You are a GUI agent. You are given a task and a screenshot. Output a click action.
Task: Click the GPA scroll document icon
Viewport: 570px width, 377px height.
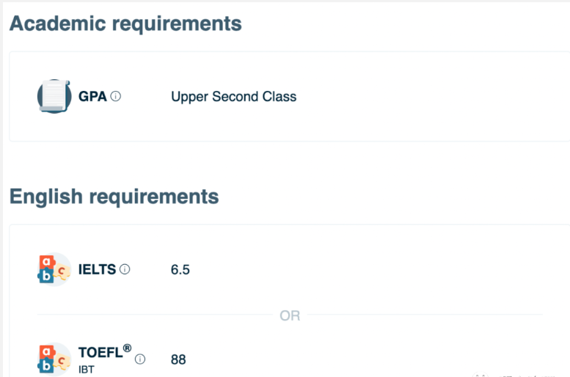(x=54, y=96)
